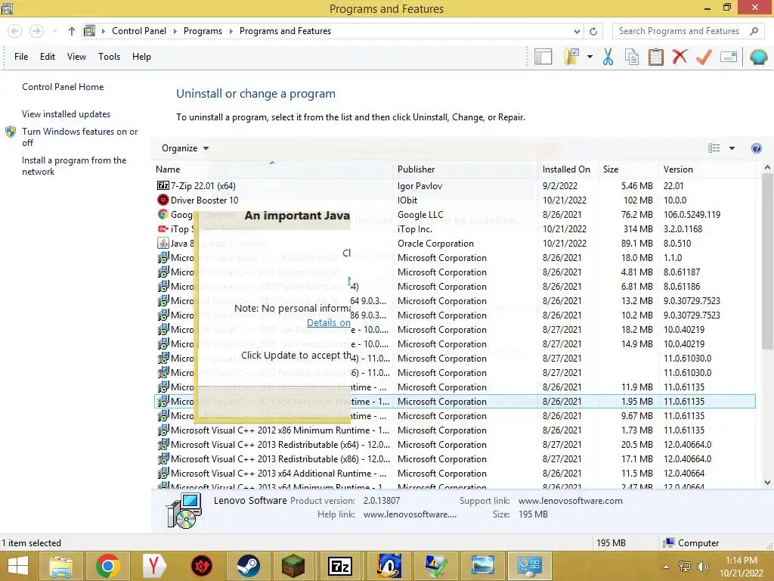Click the change view icon

coord(714,148)
